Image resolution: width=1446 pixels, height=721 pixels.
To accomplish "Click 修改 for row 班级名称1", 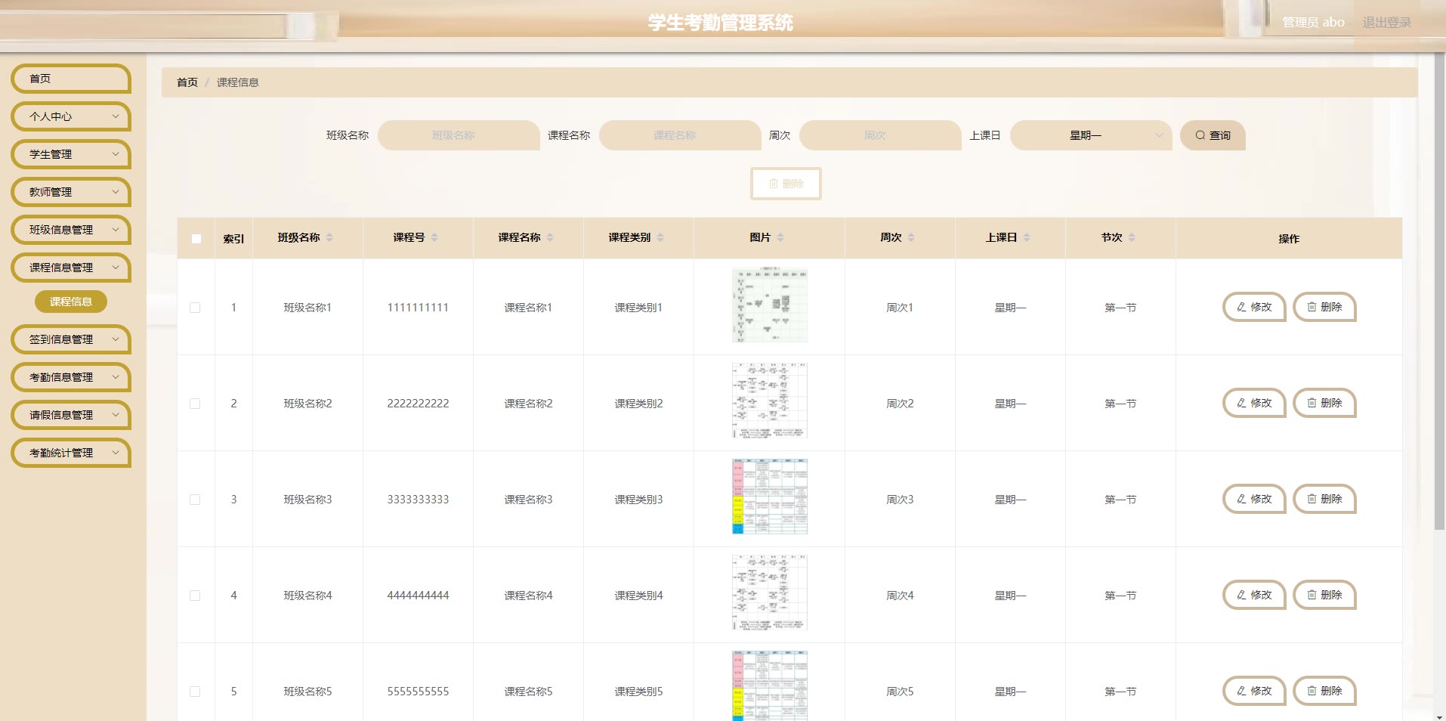I will point(1254,307).
